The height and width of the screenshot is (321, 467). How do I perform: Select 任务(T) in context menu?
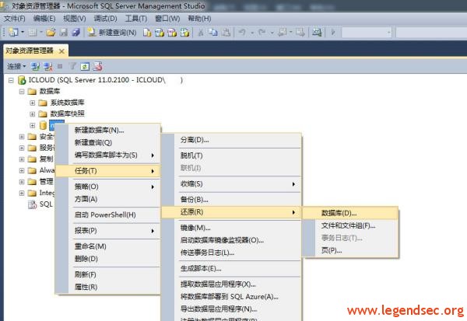[108, 171]
